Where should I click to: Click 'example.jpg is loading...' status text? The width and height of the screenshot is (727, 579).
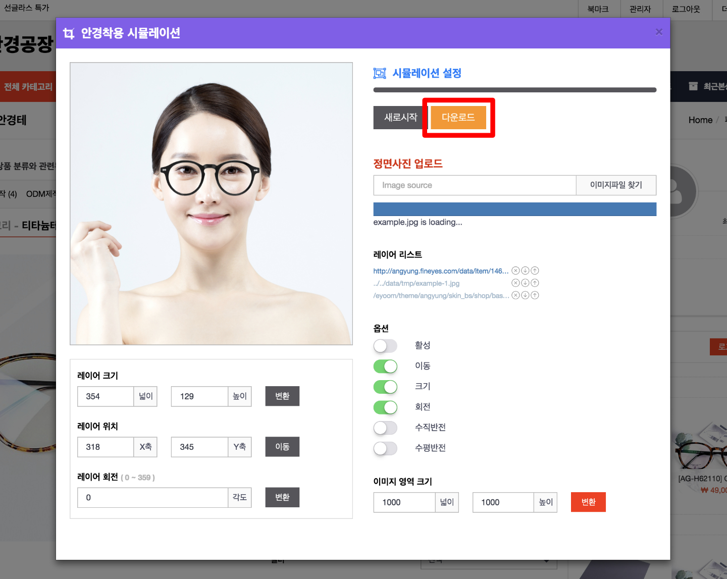pyautogui.click(x=418, y=222)
